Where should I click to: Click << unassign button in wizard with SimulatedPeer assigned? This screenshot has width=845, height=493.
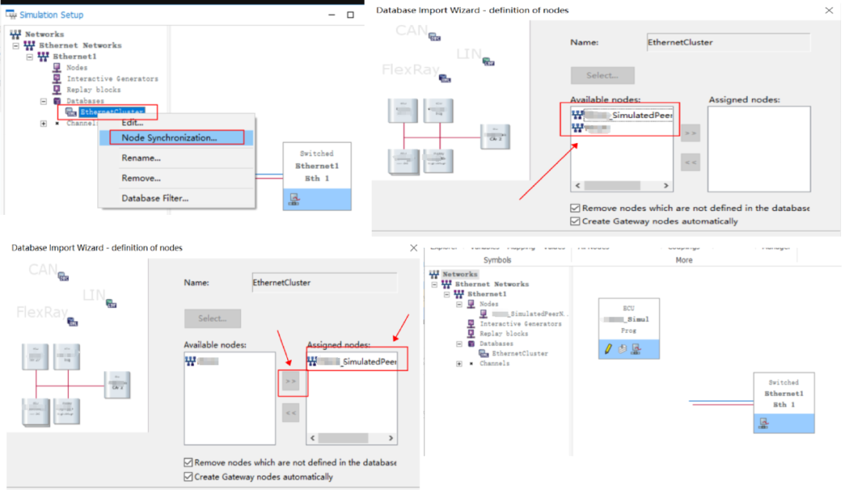click(290, 413)
